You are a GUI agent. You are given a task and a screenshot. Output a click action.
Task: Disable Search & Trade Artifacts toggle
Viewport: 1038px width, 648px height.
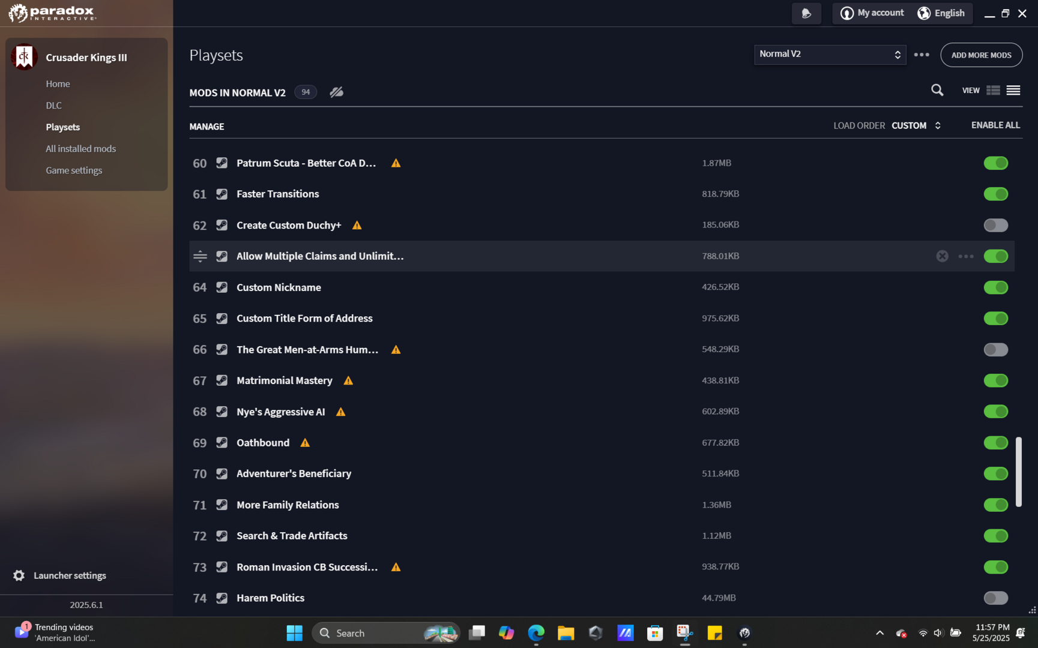pyautogui.click(x=995, y=536)
